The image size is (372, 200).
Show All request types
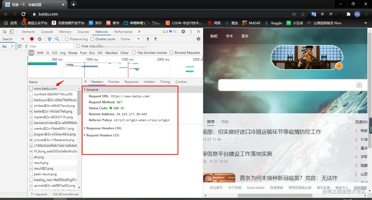[31, 53]
